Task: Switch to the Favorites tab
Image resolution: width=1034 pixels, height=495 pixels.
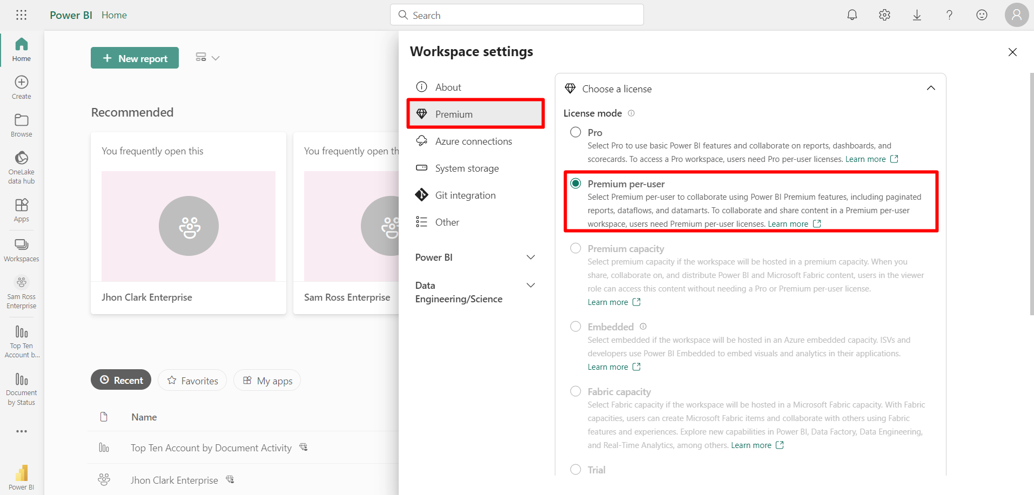Action: coord(192,380)
